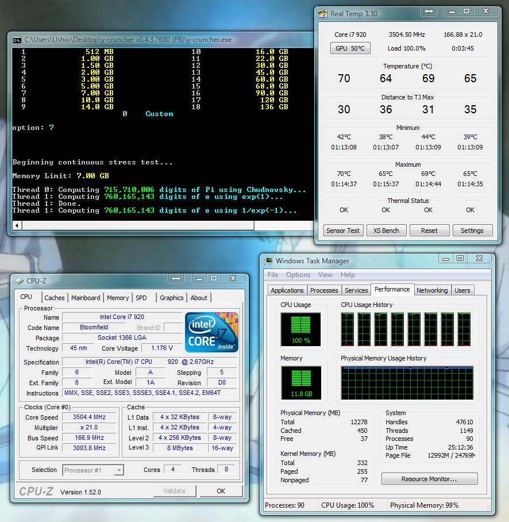Click the double-arrow button in Real Temp title bar
The width and height of the screenshot is (509, 522).
click(429, 11)
